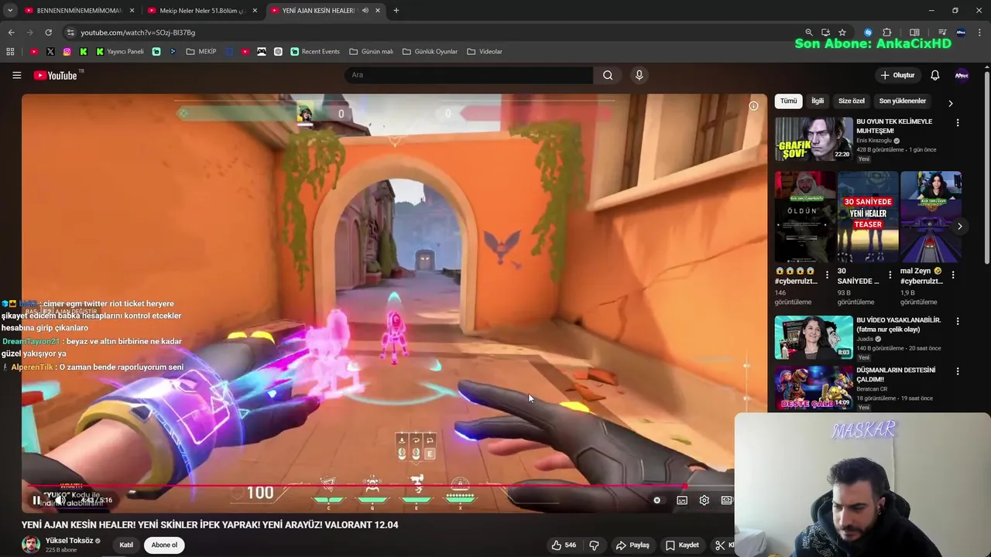This screenshot has width=991, height=557.
Task: Click the Abone ol subscribe button
Action: pos(164,545)
